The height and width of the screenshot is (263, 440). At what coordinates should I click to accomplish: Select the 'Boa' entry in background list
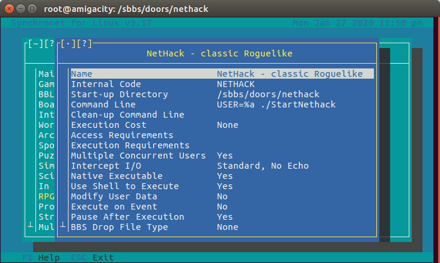[46, 104]
